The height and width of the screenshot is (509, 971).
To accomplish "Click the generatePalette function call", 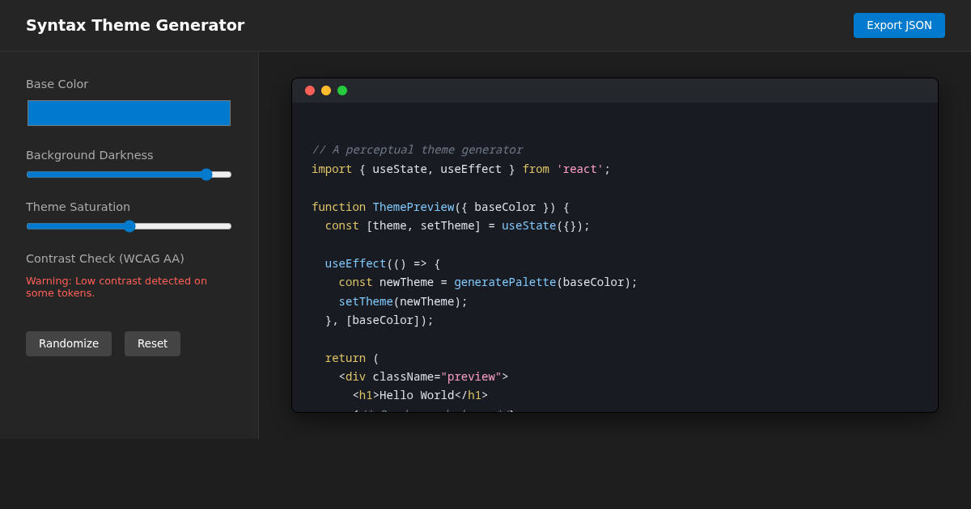I will pos(505,282).
